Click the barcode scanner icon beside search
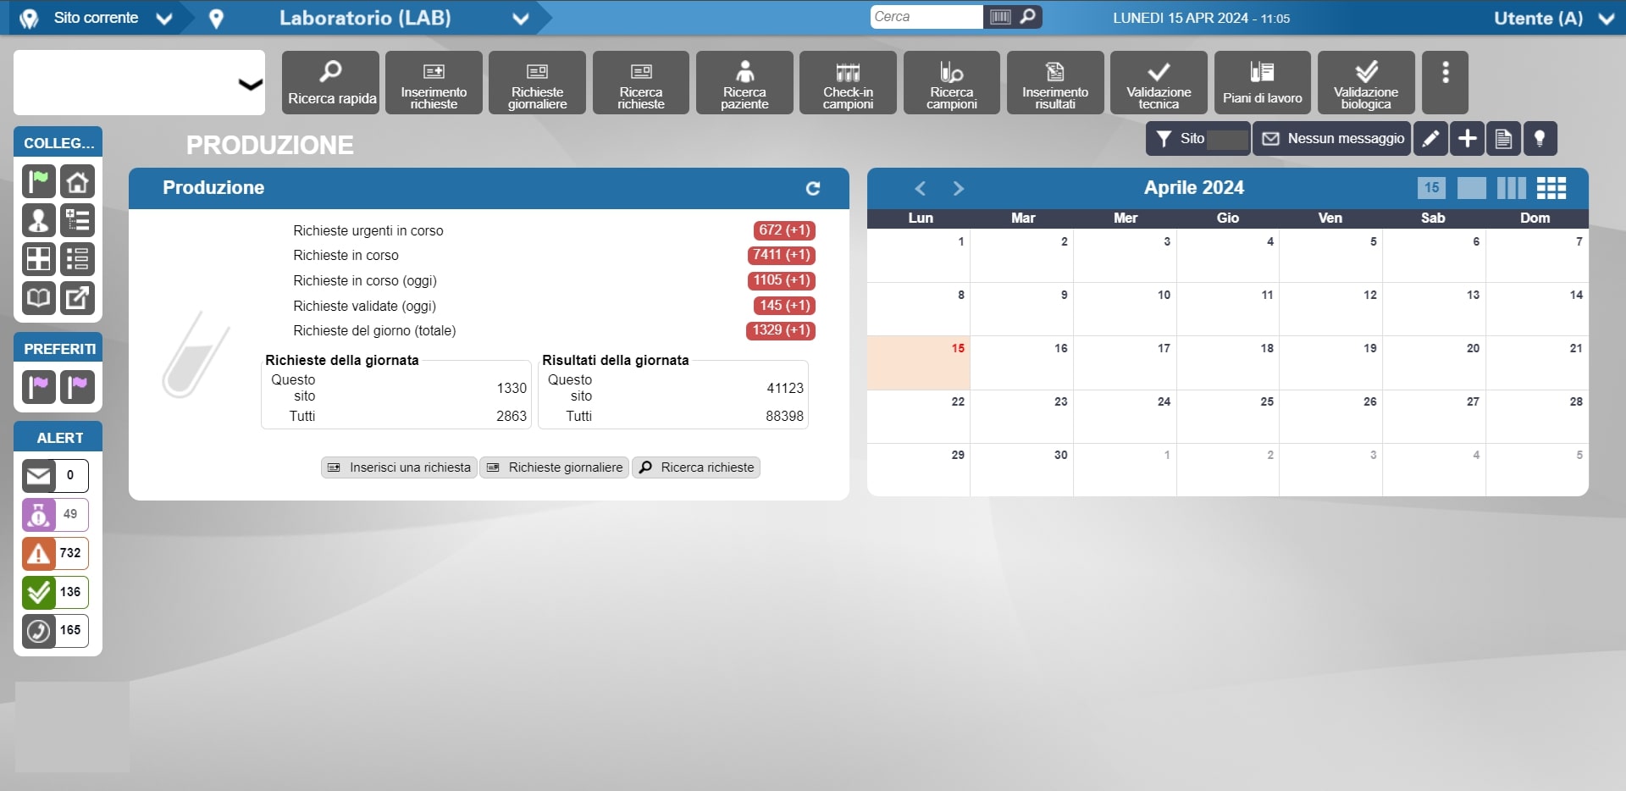Screen dimensions: 1626x791 point(1000,17)
